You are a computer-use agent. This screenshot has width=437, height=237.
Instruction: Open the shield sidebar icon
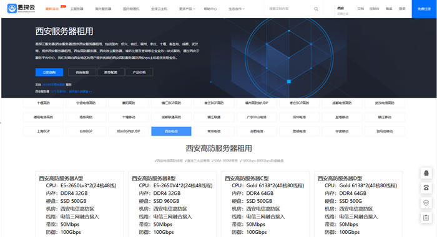tap(426, 203)
